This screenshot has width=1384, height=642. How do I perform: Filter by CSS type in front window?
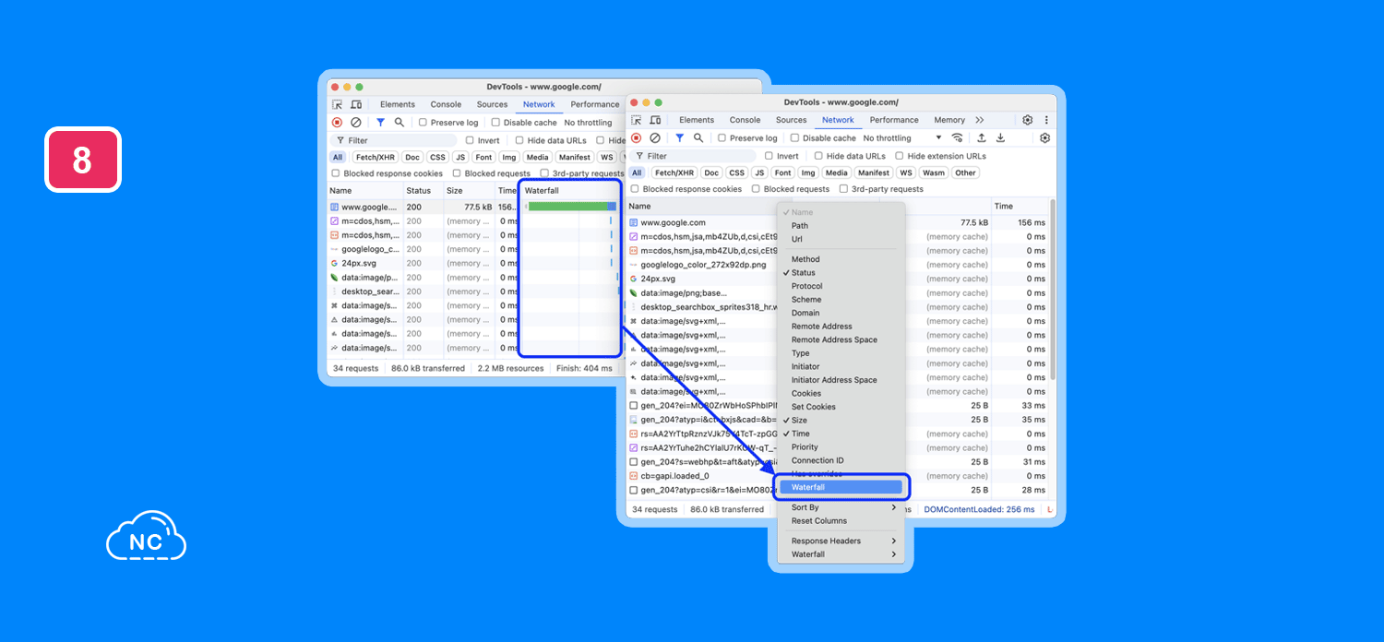click(736, 172)
